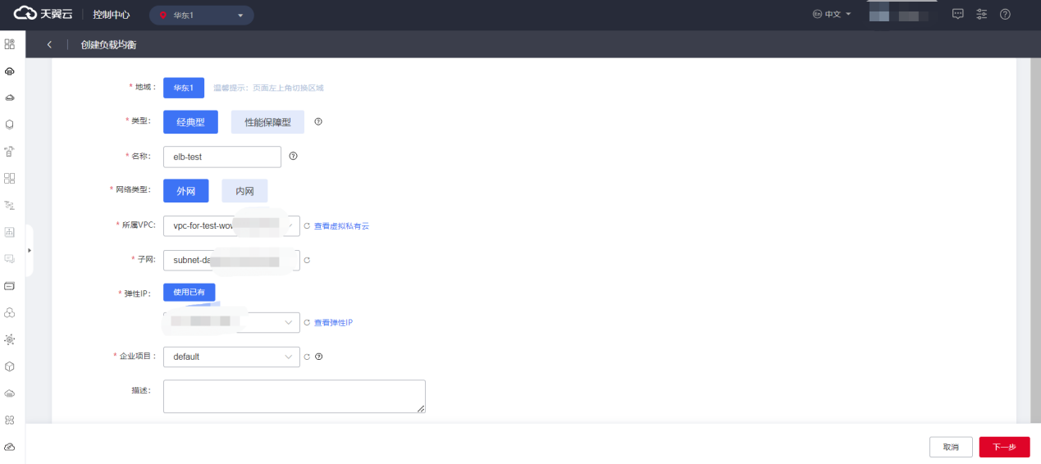
Task: Click the 查看虚拟私有云 link
Action: tap(341, 225)
